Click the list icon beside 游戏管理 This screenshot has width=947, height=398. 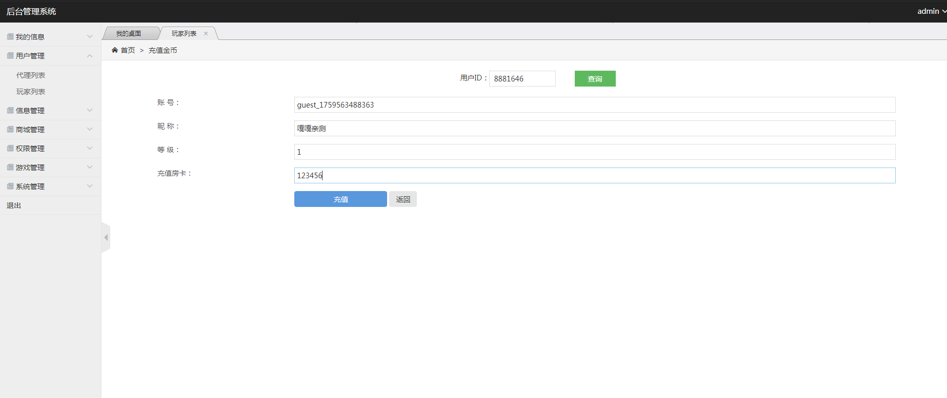(x=10, y=167)
